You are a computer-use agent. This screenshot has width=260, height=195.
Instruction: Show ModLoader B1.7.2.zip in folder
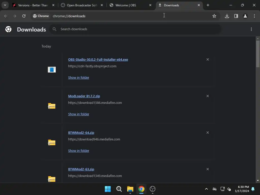pyautogui.click(x=79, y=114)
